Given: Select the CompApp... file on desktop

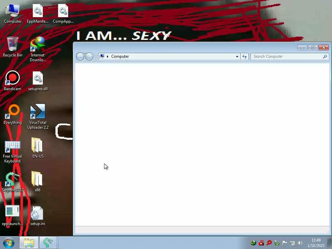Looking at the screenshot, I should tap(63, 14).
